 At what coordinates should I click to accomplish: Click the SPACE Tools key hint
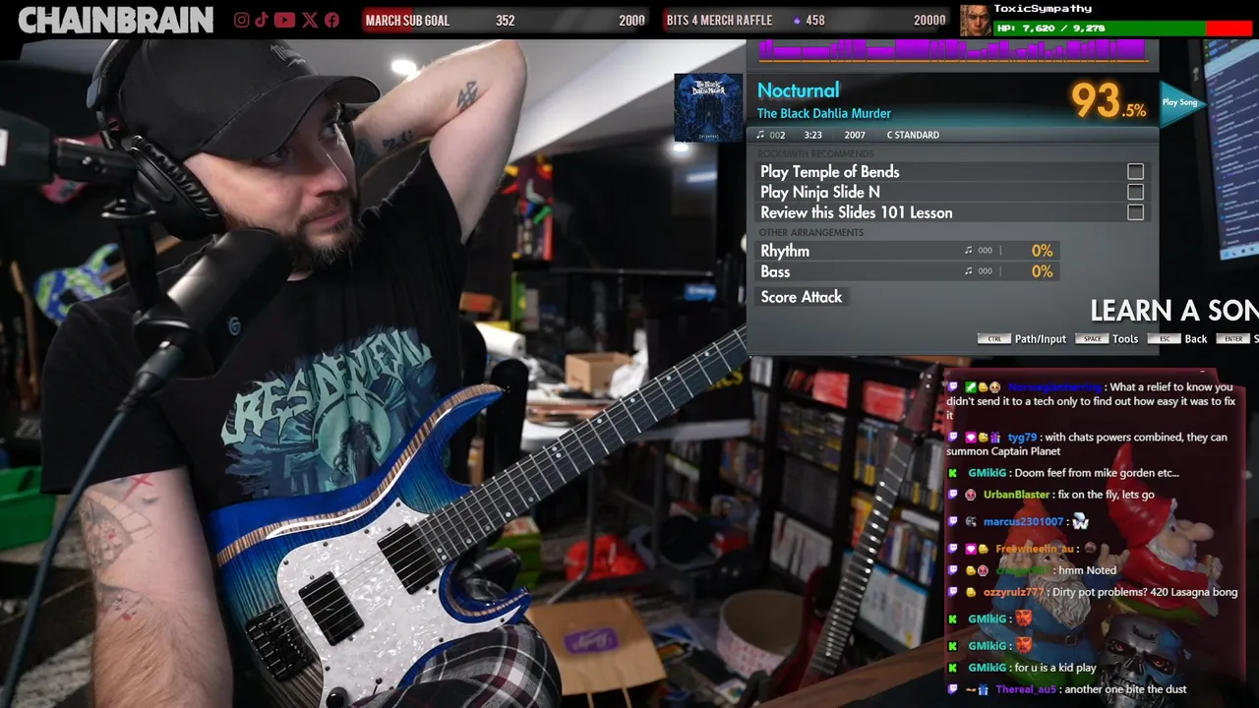coord(1107,338)
